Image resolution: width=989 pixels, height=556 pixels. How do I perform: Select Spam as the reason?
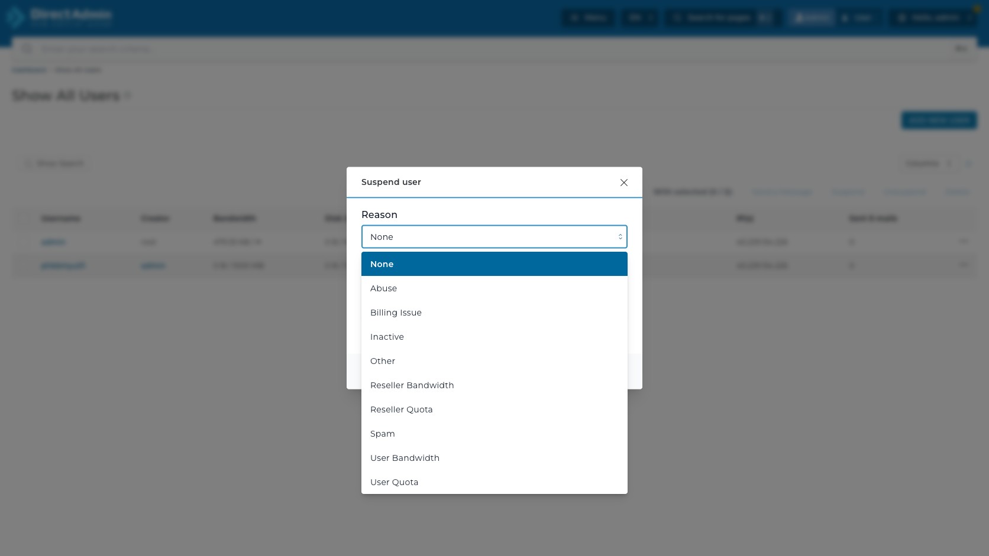pyautogui.click(x=494, y=434)
